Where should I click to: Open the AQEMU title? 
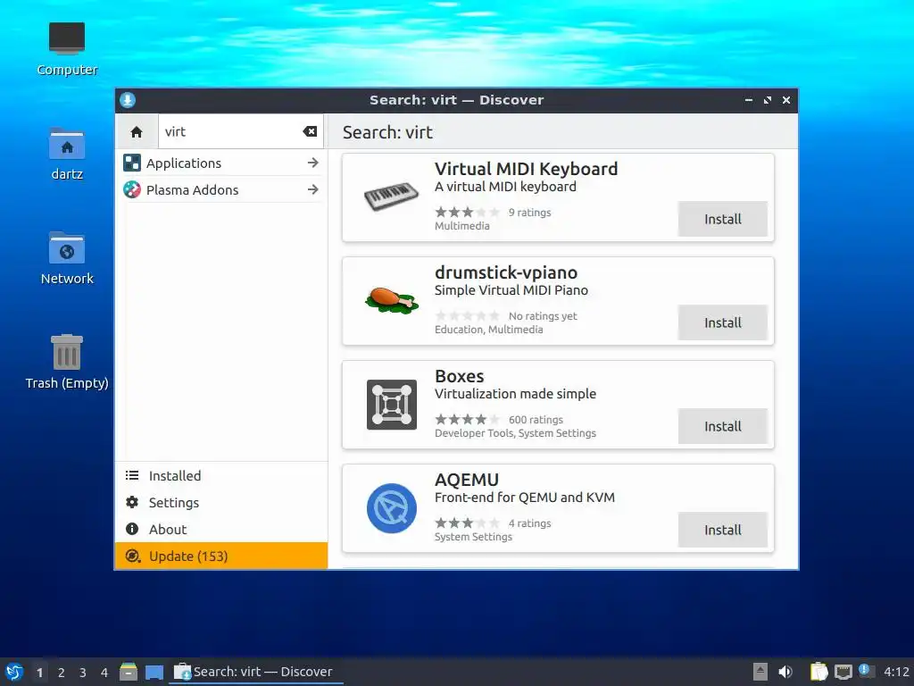pyautogui.click(x=467, y=480)
